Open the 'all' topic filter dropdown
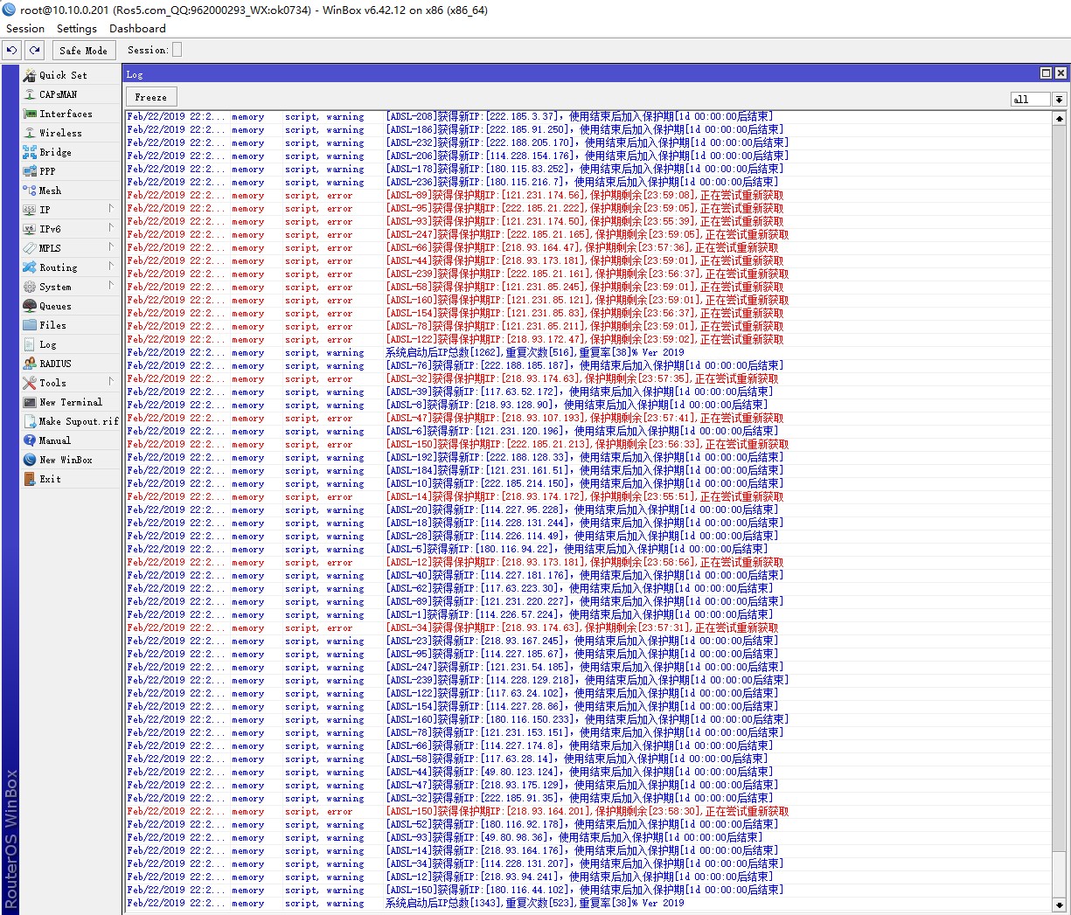The image size is (1071, 915). (x=1059, y=100)
